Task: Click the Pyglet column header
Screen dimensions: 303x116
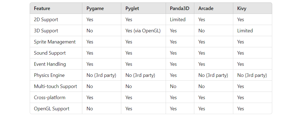Action: point(132,8)
